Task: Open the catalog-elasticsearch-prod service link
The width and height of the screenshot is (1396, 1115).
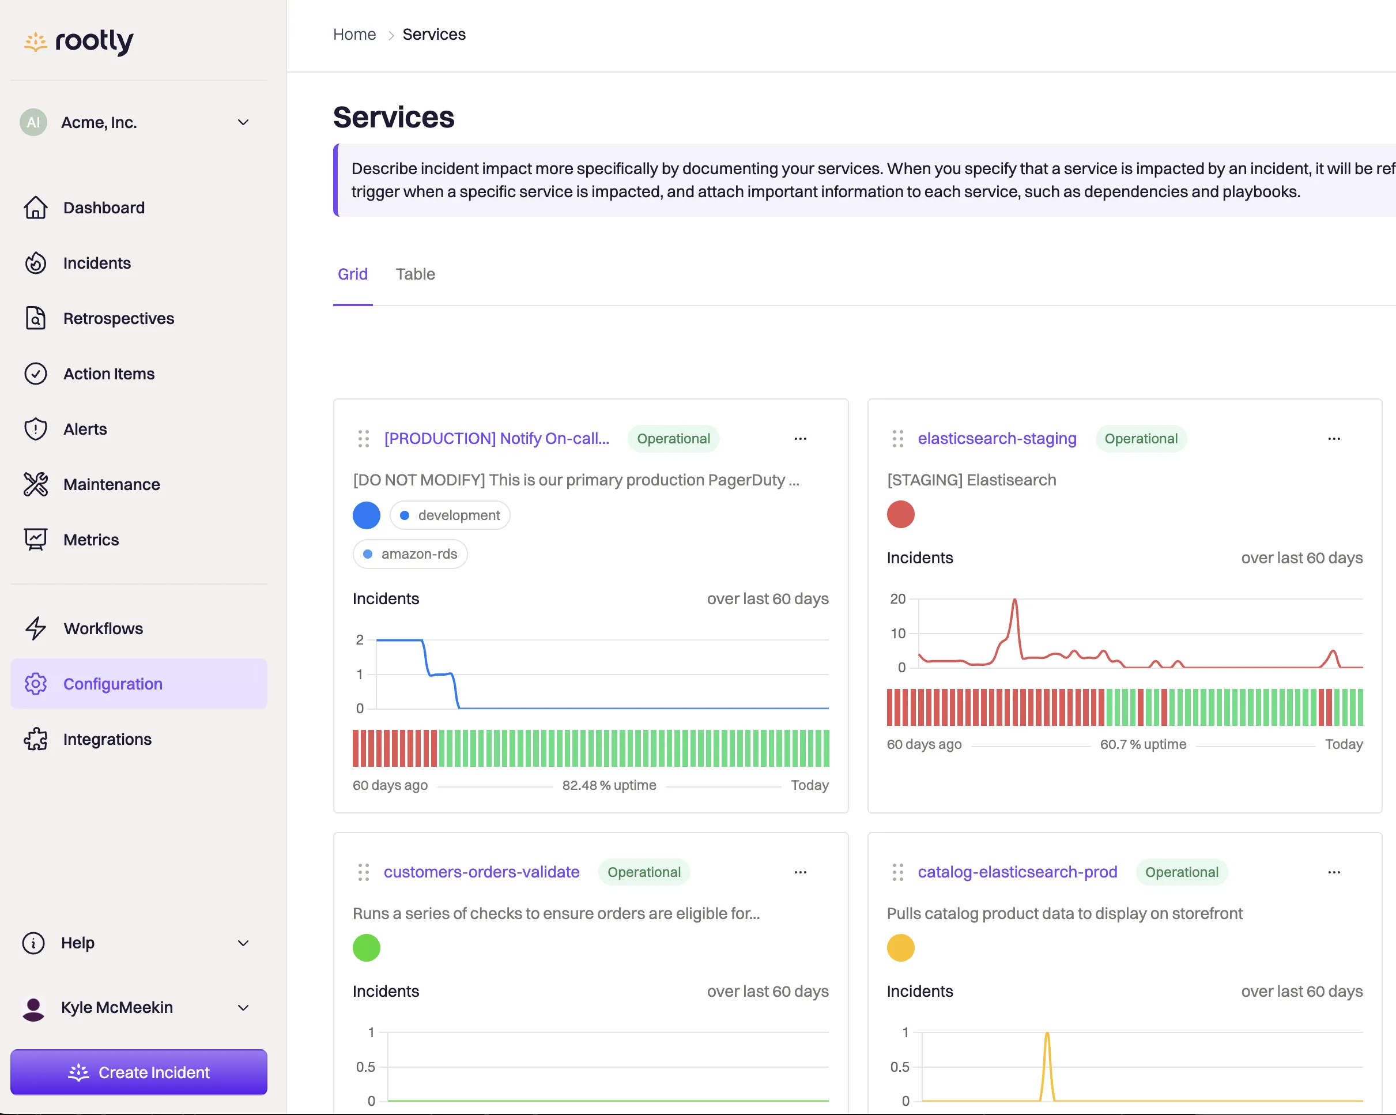Action: pos(1017,872)
